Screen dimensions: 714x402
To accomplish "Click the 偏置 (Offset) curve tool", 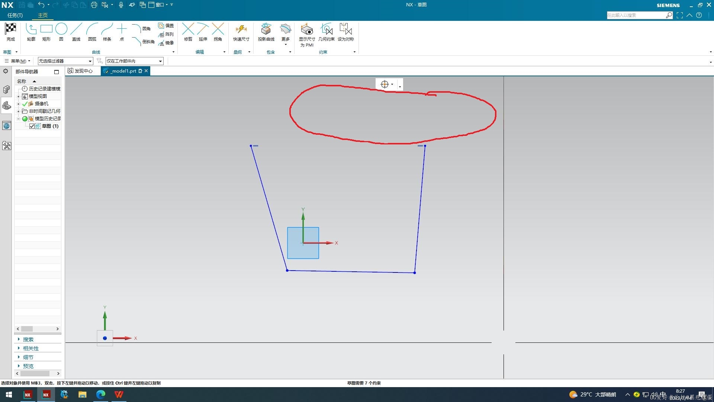I will point(166,26).
